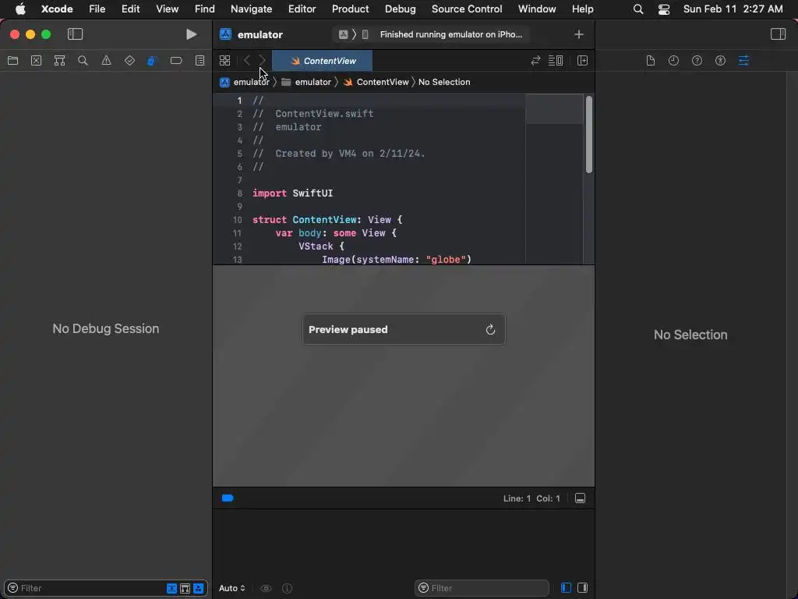Screen dimensions: 798x599
Task: Click the emulator folder breadcrumb
Action: [306, 82]
